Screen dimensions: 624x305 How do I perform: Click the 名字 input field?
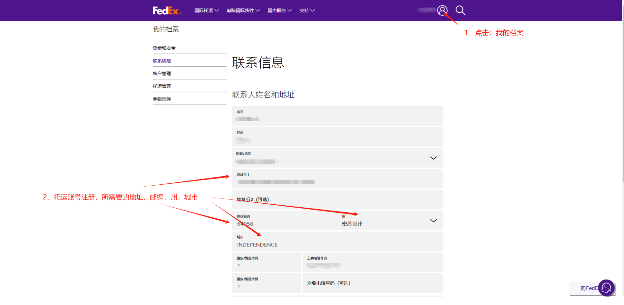coord(338,116)
